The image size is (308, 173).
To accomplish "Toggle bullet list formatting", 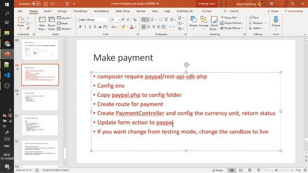I will pyautogui.click(x=143, y=19).
